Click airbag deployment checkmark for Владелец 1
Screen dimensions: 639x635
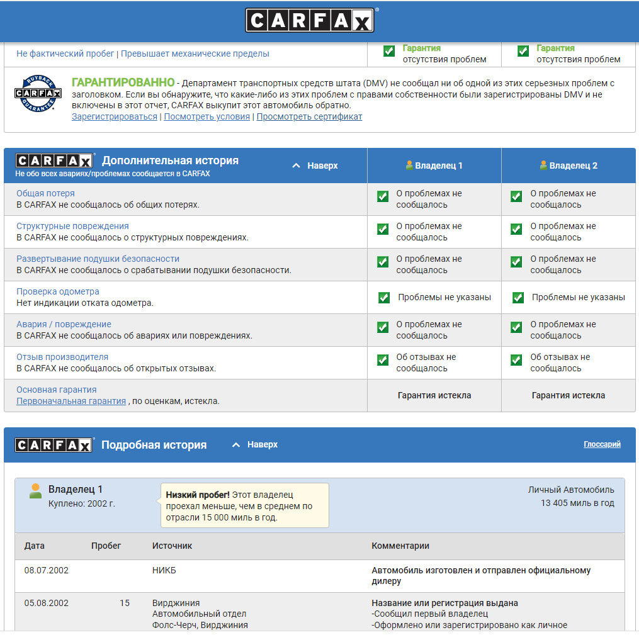383,262
